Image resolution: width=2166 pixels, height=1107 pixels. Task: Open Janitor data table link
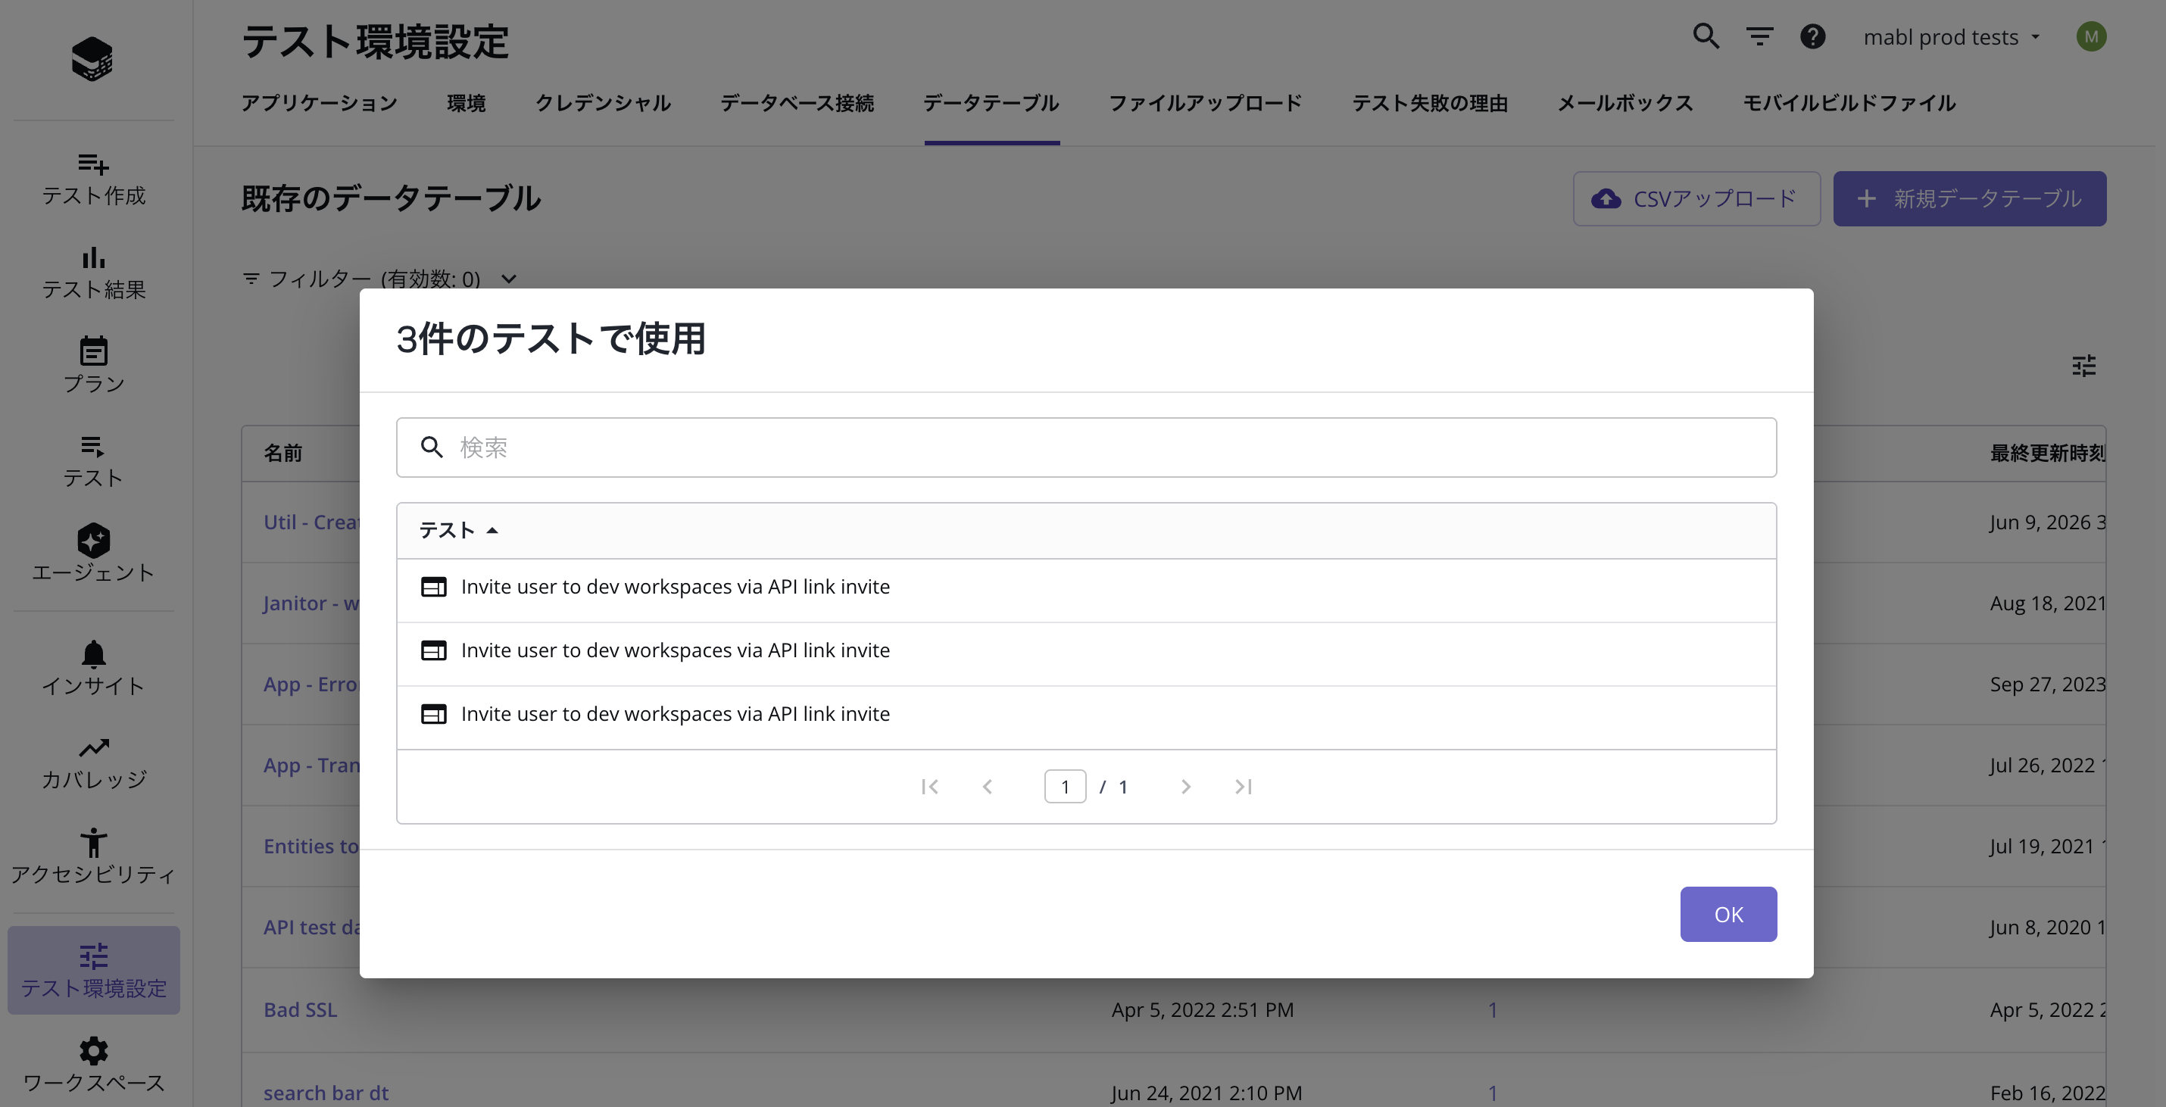[x=312, y=603]
